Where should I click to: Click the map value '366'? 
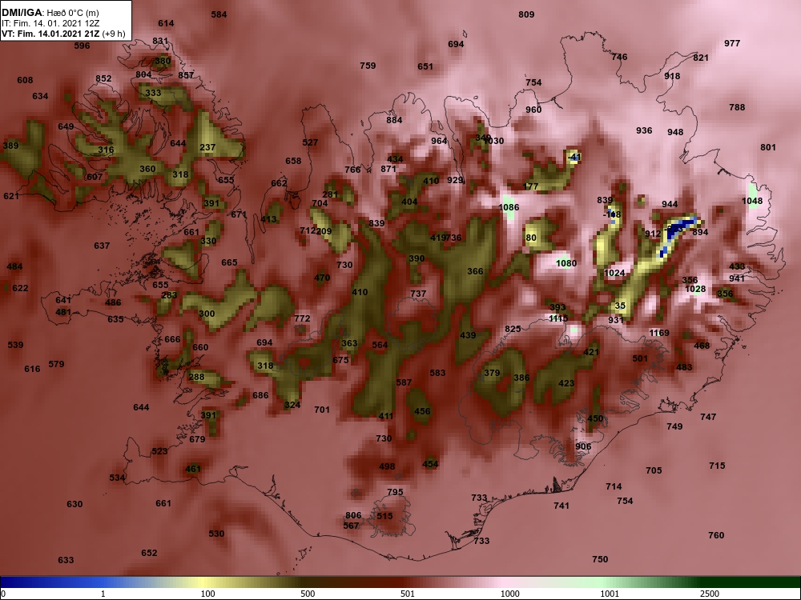pyautogui.click(x=475, y=271)
